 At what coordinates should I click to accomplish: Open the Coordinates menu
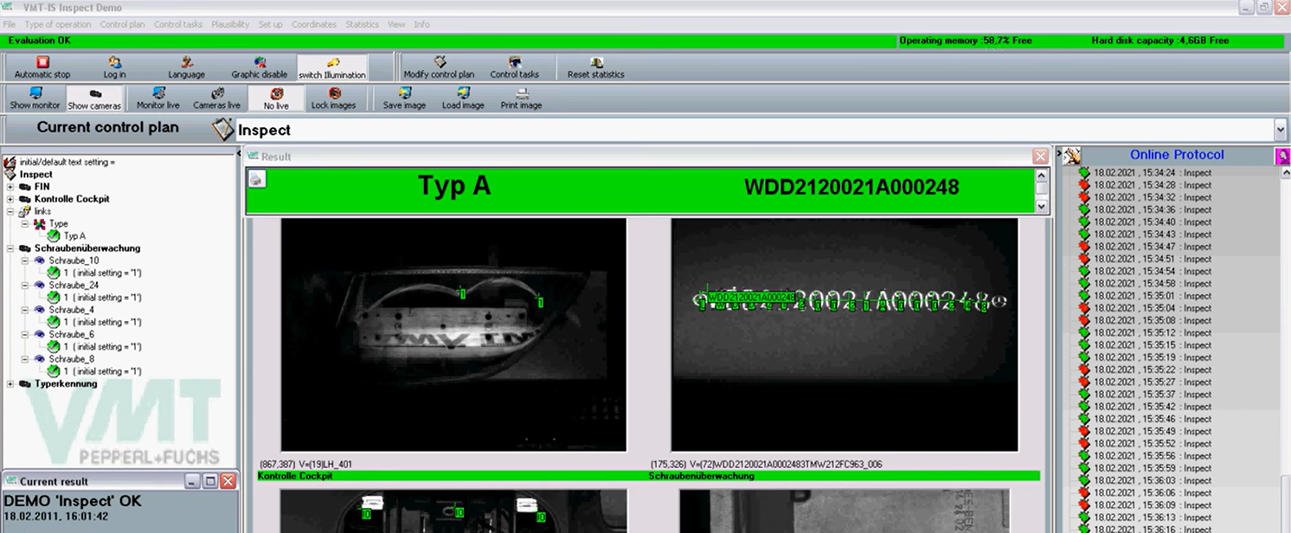[313, 24]
